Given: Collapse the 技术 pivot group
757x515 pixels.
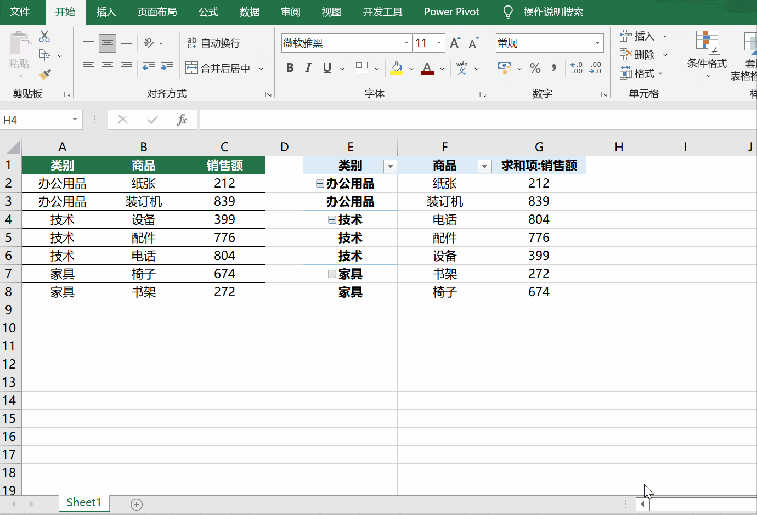Looking at the screenshot, I should click(x=332, y=220).
